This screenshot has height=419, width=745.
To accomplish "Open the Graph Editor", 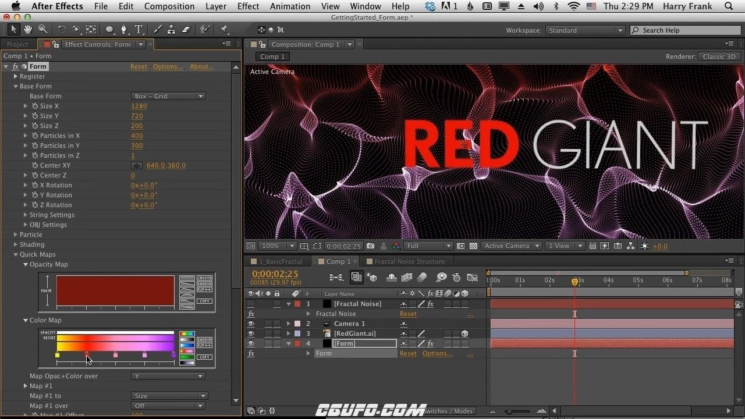I will (473, 278).
